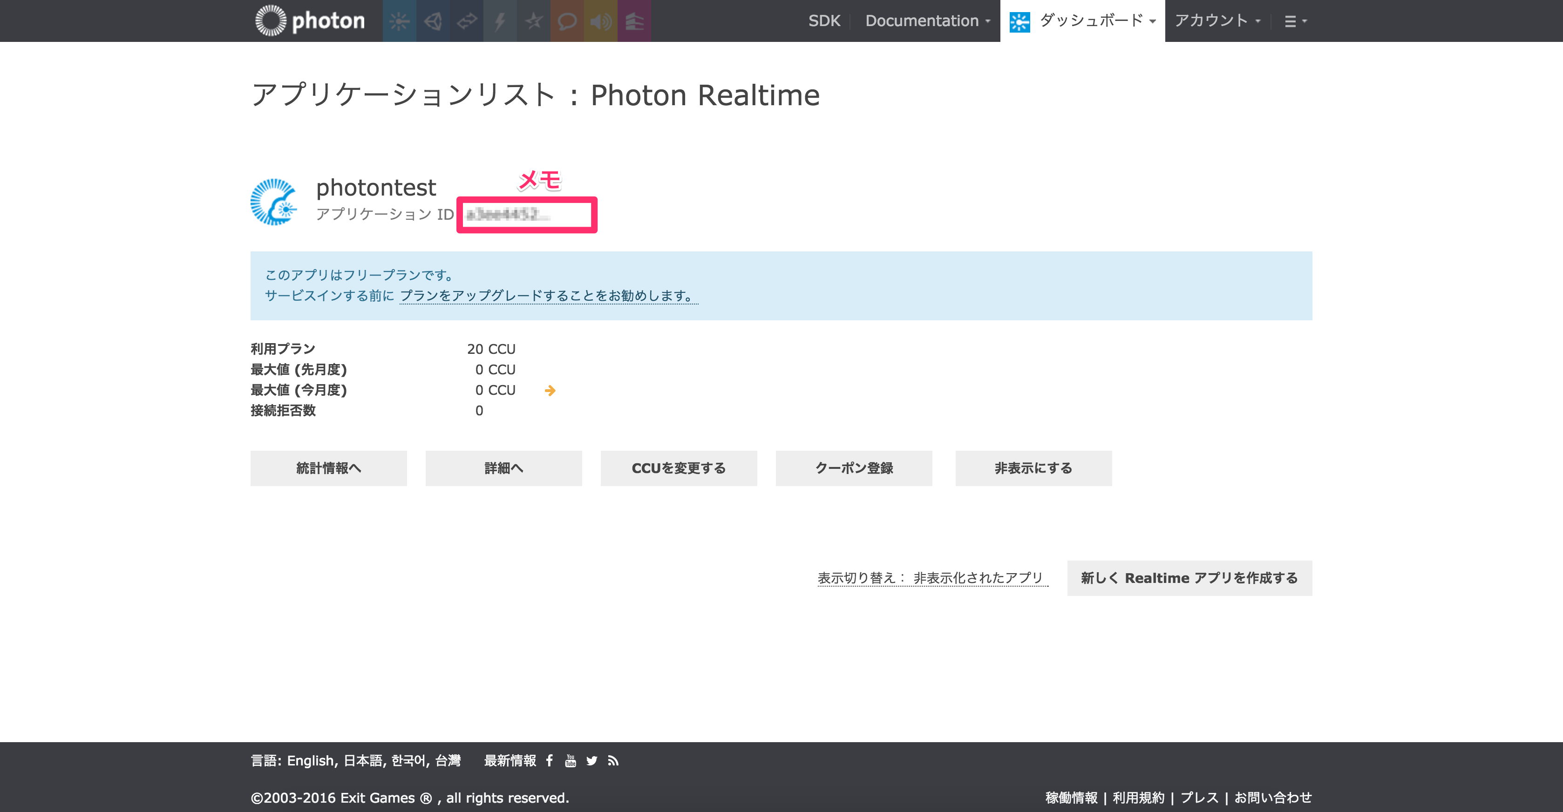
Task: Open the アカウント dropdown menu
Action: click(x=1217, y=21)
